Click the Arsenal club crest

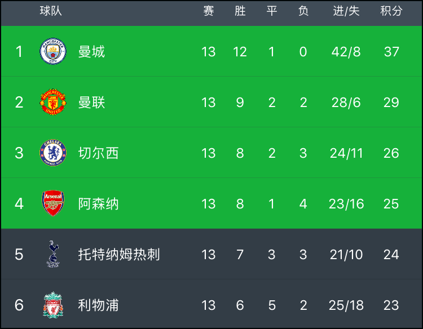coord(53,203)
